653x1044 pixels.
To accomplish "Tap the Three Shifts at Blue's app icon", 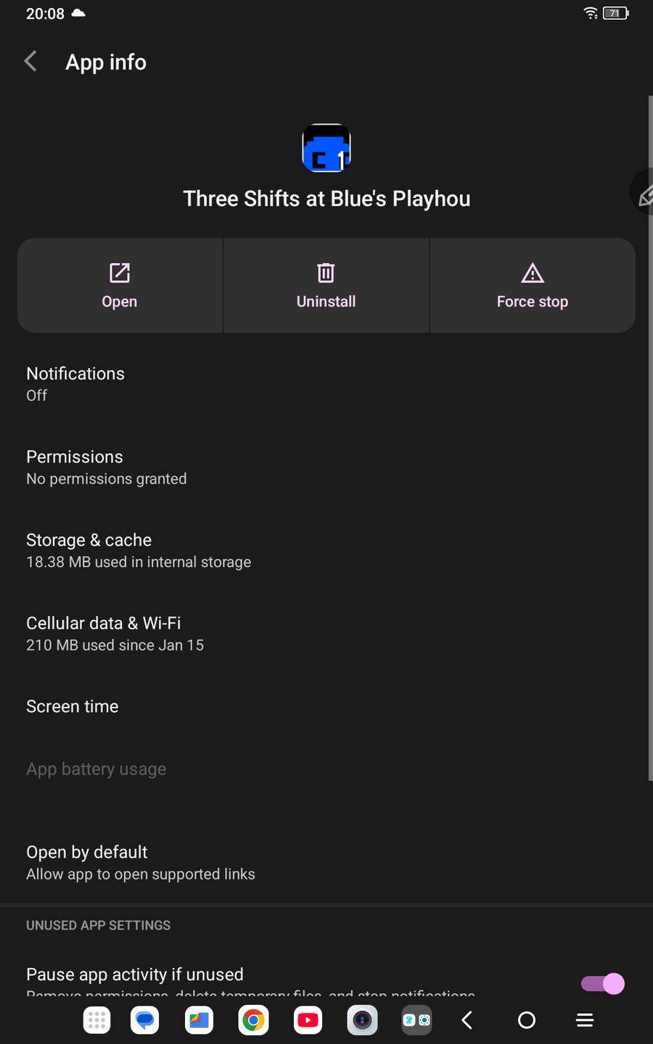I will point(326,148).
